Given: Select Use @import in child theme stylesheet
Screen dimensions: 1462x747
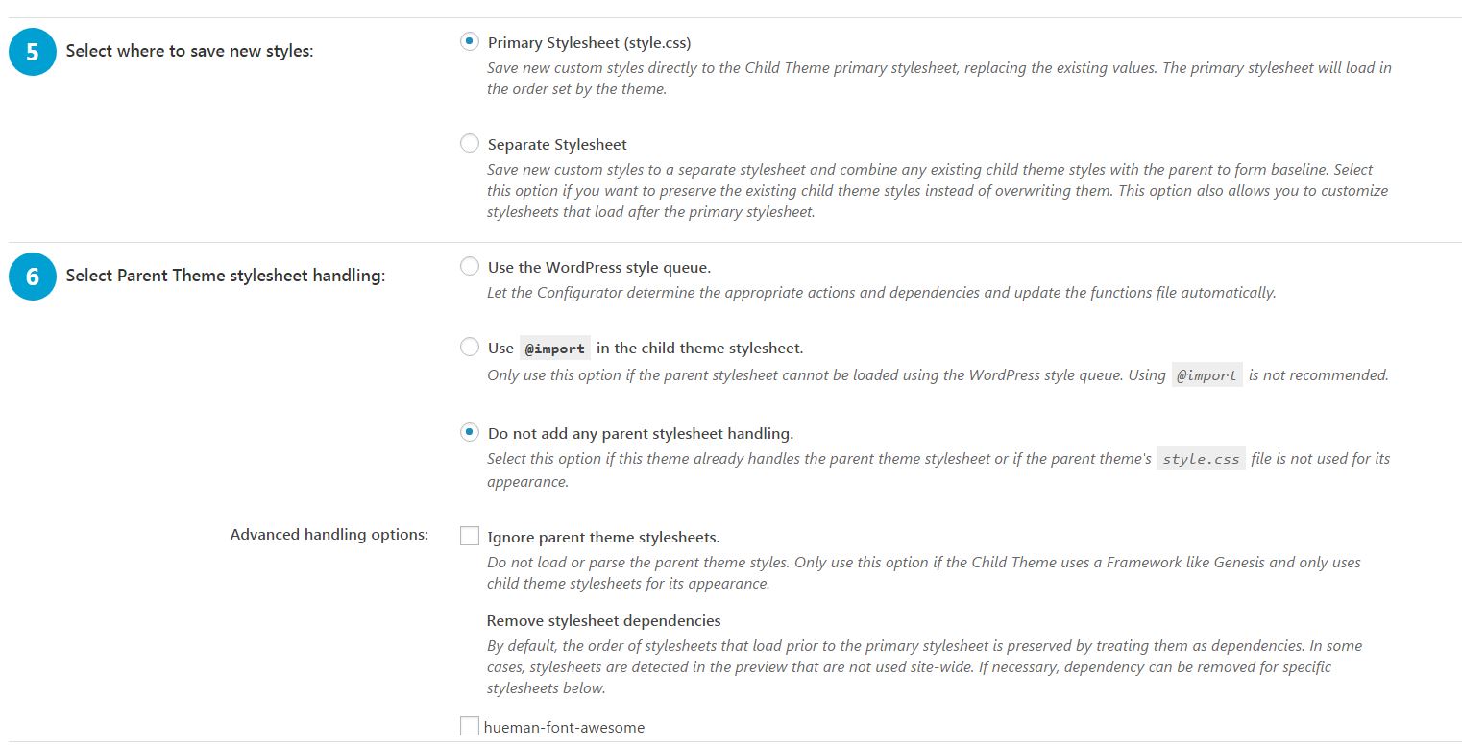Looking at the screenshot, I should (470, 348).
